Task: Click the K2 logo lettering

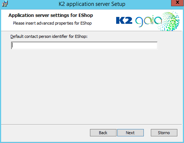Action: pyautogui.click(x=124, y=21)
